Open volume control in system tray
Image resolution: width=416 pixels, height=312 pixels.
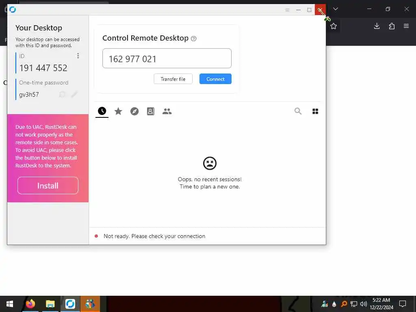pyautogui.click(x=364, y=304)
